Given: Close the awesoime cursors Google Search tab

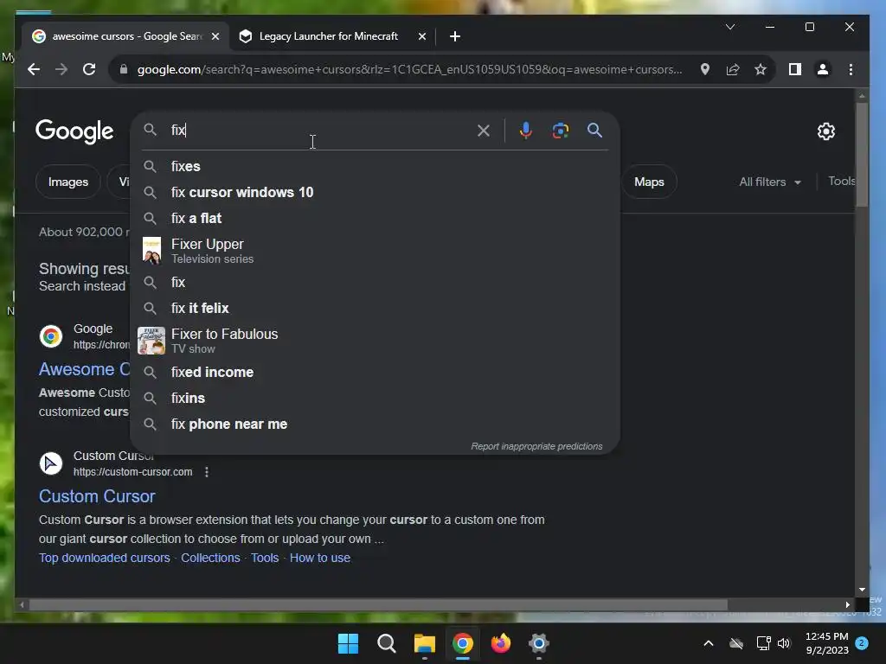Looking at the screenshot, I should [215, 36].
